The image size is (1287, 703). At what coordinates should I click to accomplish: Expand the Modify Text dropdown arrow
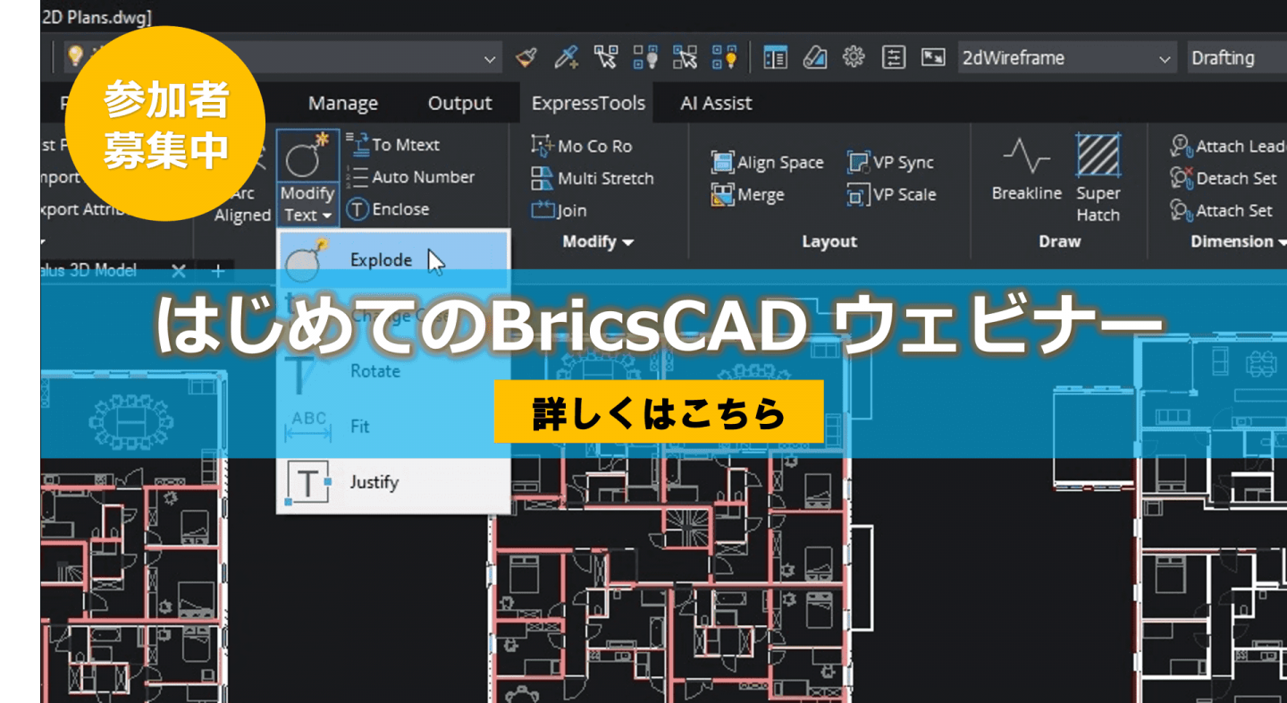327,216
